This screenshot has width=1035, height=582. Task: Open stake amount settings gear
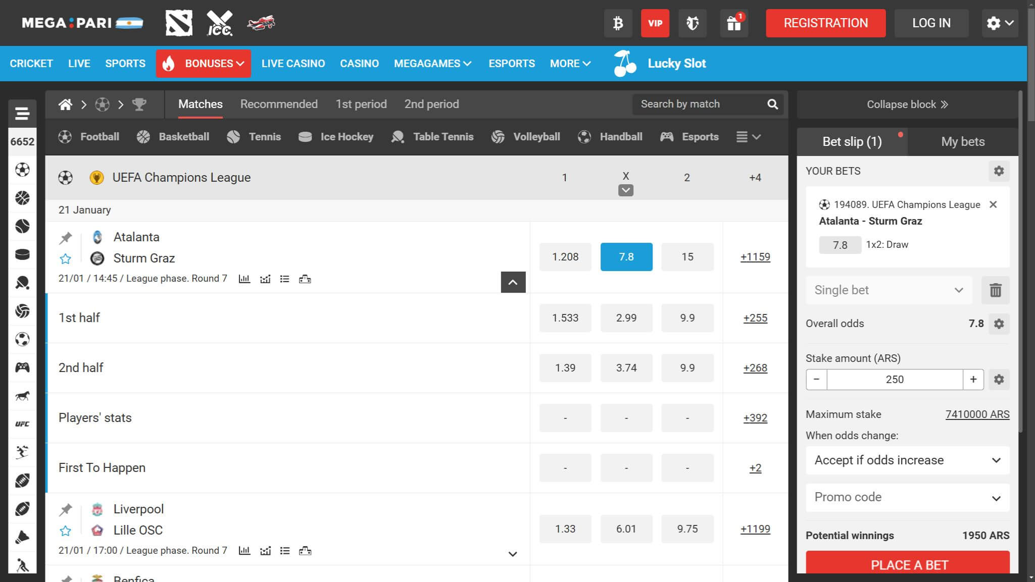coord(999,380)
